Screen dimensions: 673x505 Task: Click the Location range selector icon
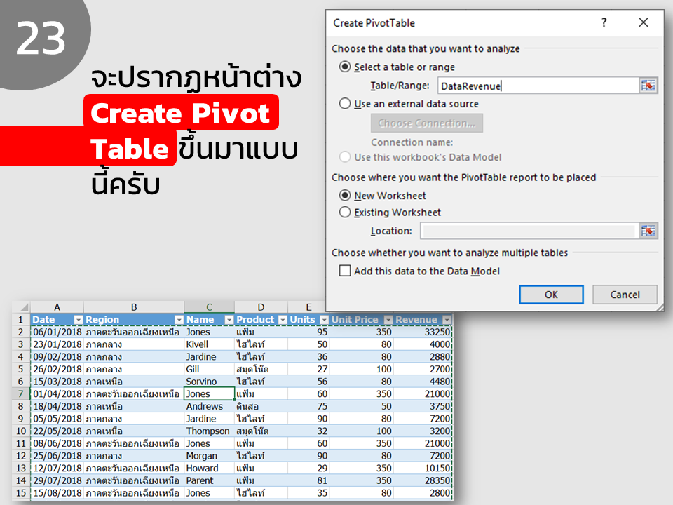[x=648, y=231]
